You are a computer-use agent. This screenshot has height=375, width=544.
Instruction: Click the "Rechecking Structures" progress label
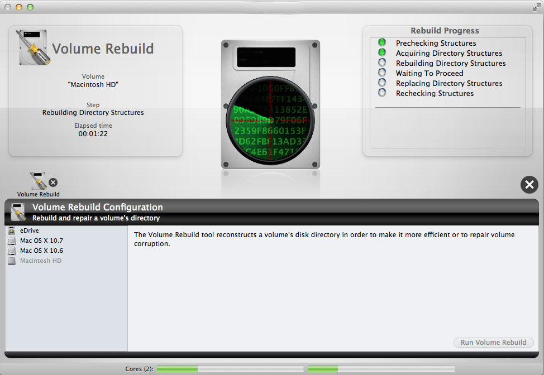tap(435, 94)
